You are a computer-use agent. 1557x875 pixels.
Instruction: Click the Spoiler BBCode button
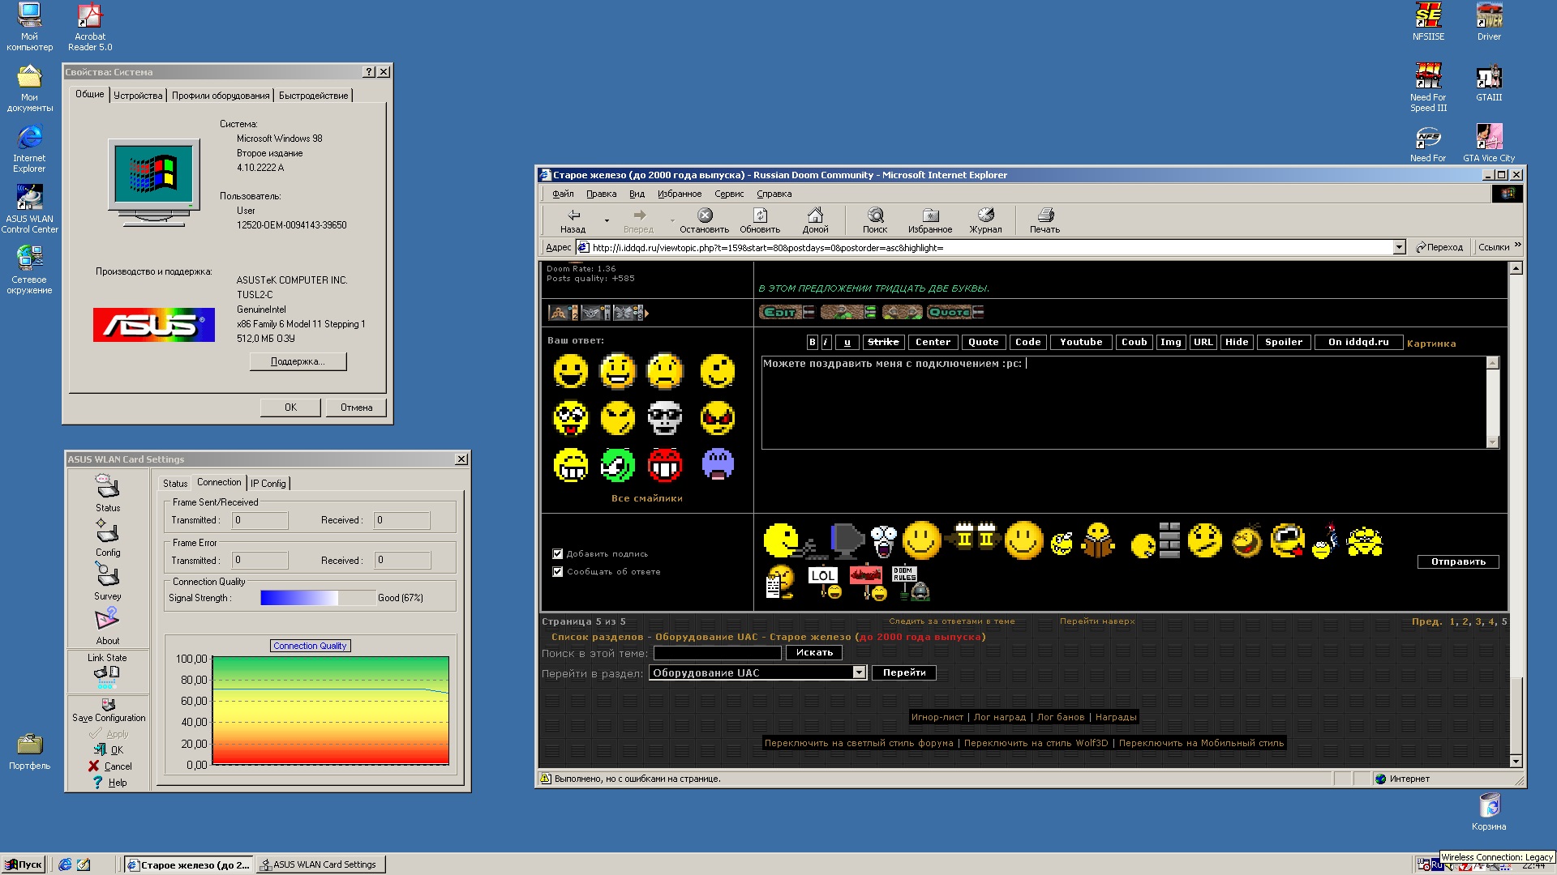[x=1284, y=342]
